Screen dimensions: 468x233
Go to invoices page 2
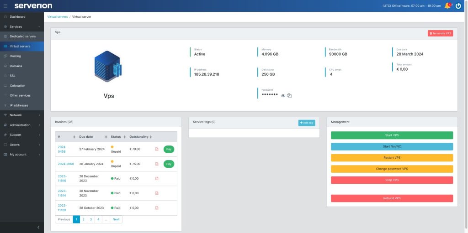83,219
